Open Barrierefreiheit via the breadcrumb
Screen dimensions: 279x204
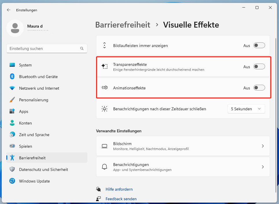123,25
